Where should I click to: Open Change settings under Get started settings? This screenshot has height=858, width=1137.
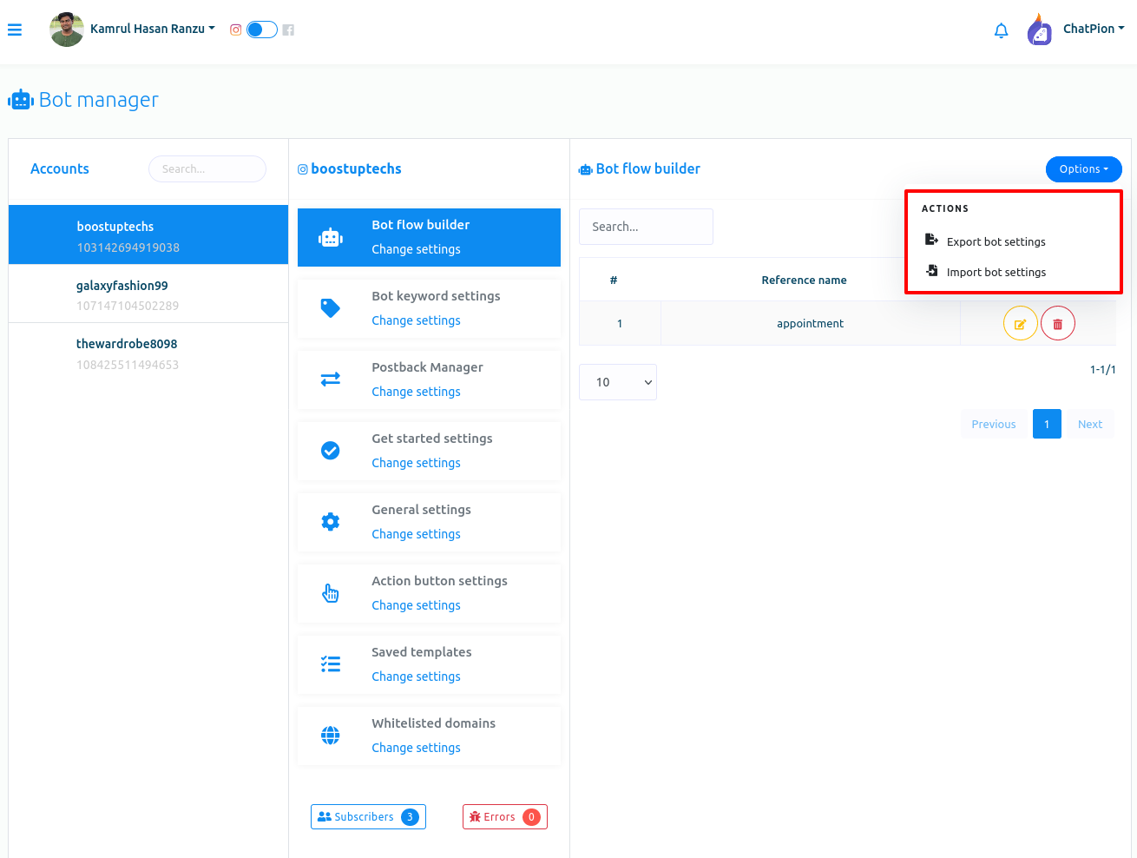click(x=416, y=463)
